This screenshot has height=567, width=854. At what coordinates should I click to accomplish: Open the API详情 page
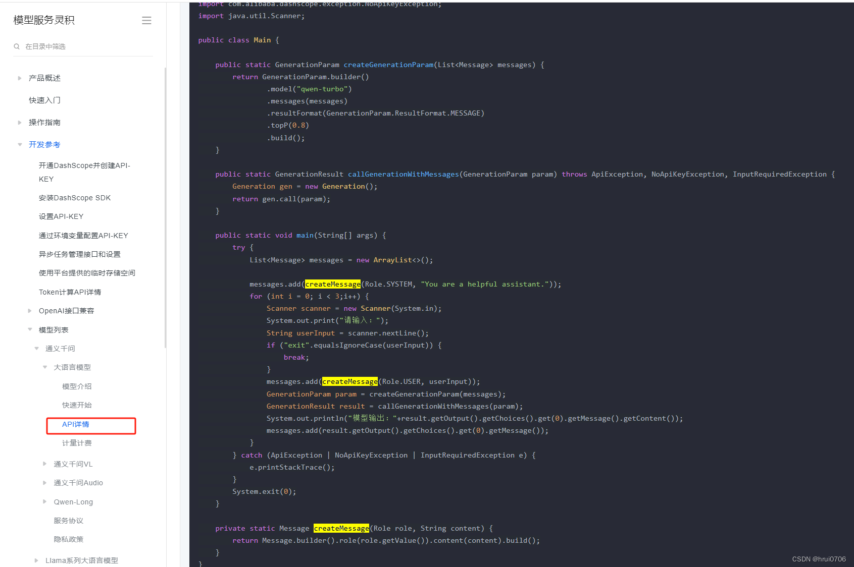pos(76,424)
